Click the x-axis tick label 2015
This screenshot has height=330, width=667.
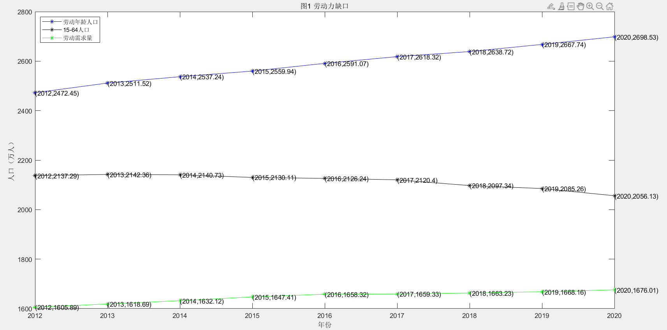pyautogui.click(x=252, y=316)
